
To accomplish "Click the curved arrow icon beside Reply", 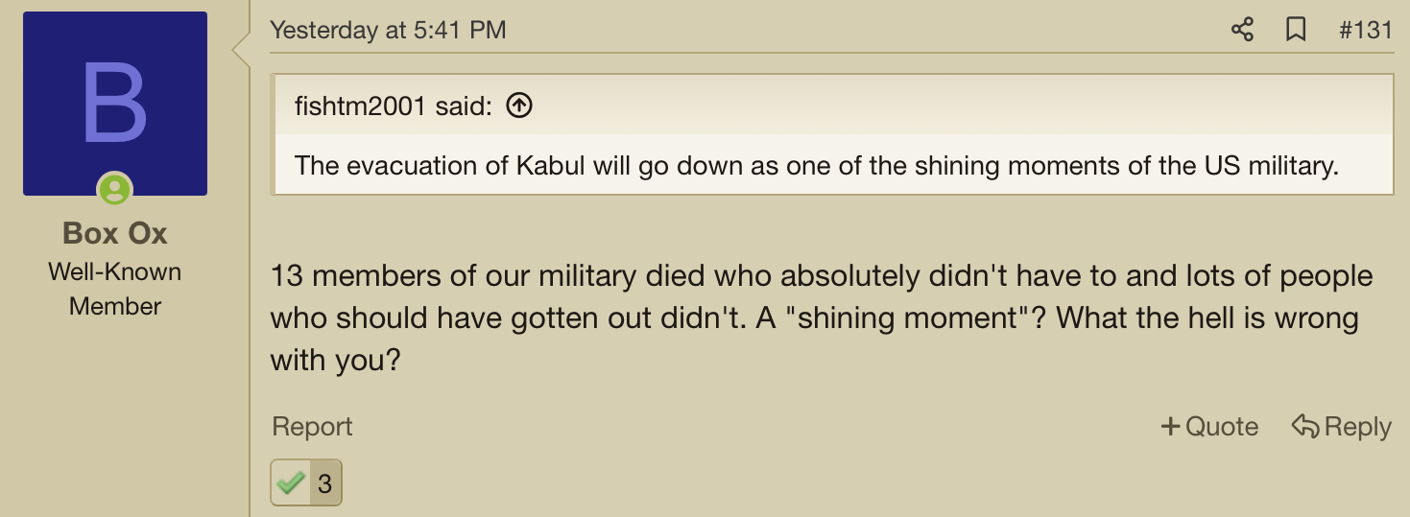I will [1305, 426].
